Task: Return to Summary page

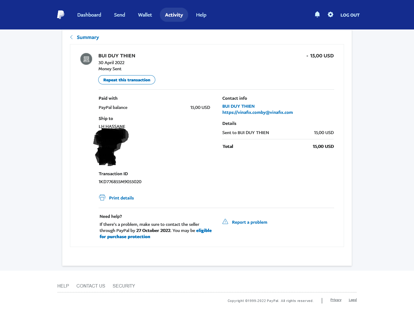Action: point(88,37)
